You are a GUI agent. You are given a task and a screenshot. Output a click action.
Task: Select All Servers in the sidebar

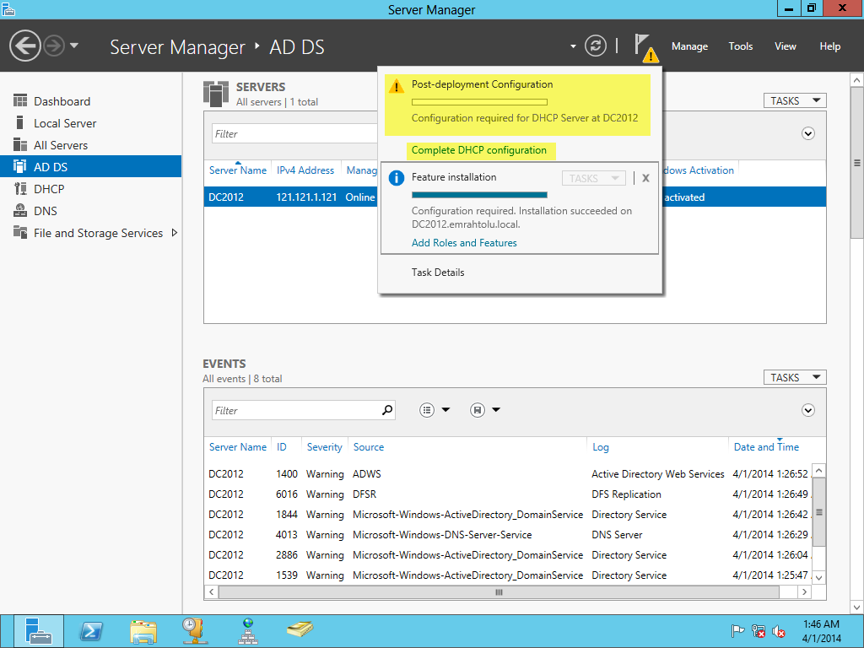pos(91,145)
